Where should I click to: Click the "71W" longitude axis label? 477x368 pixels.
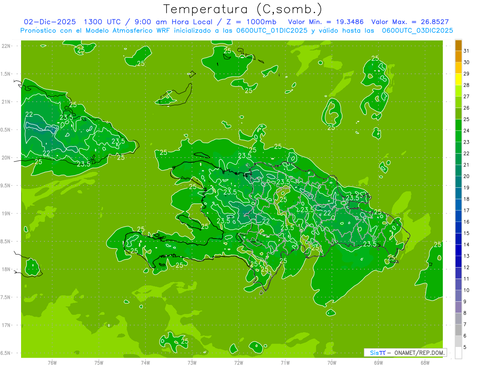point(285,363)
